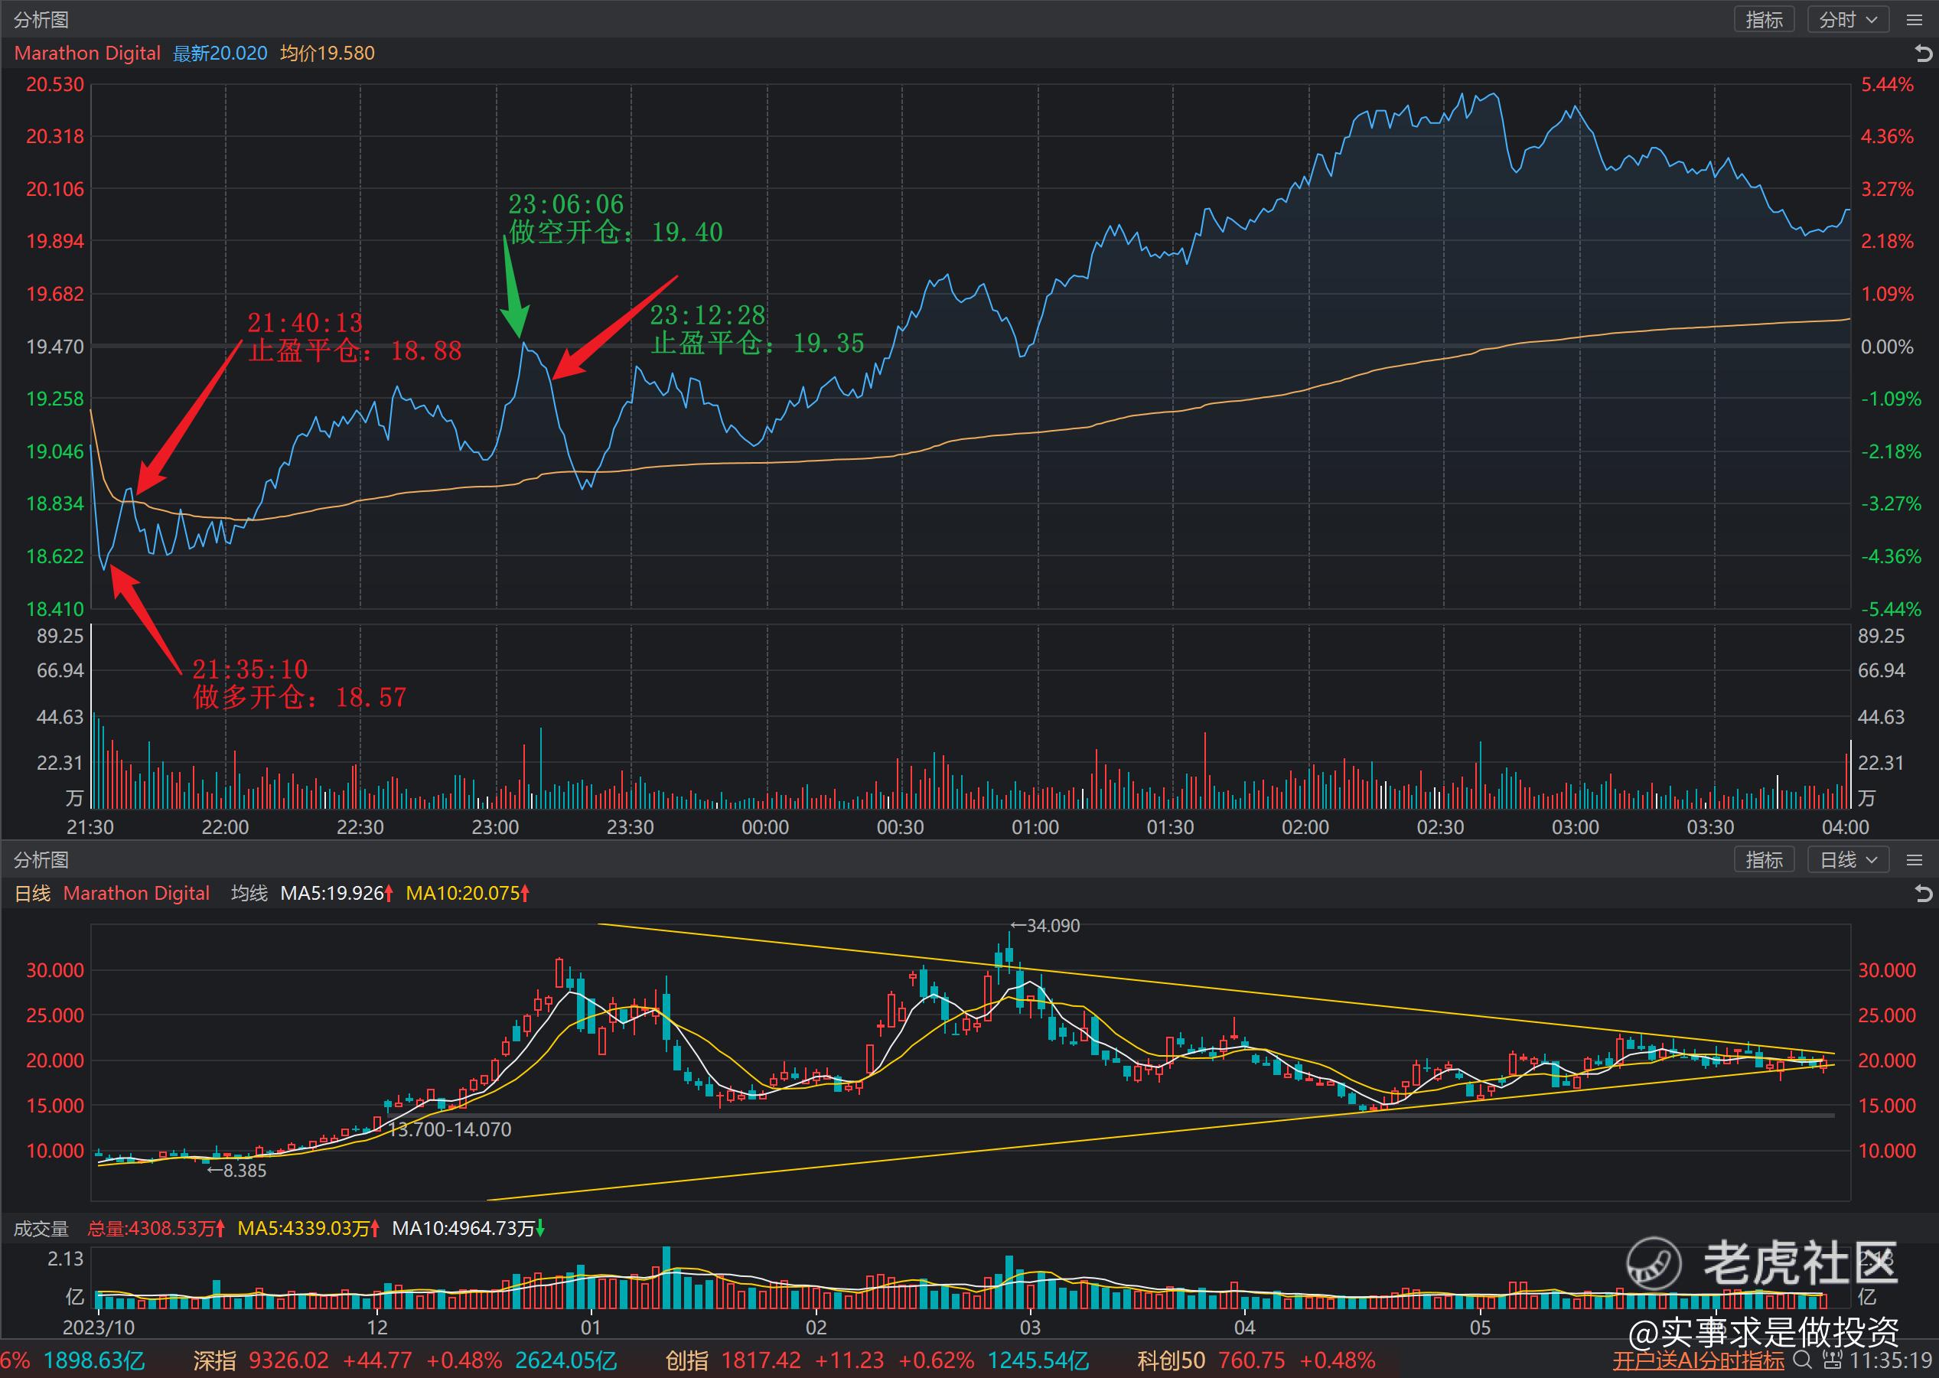Open the 日线 period dropdown
The image size is (1939, 1378).
pos(1847,859)
